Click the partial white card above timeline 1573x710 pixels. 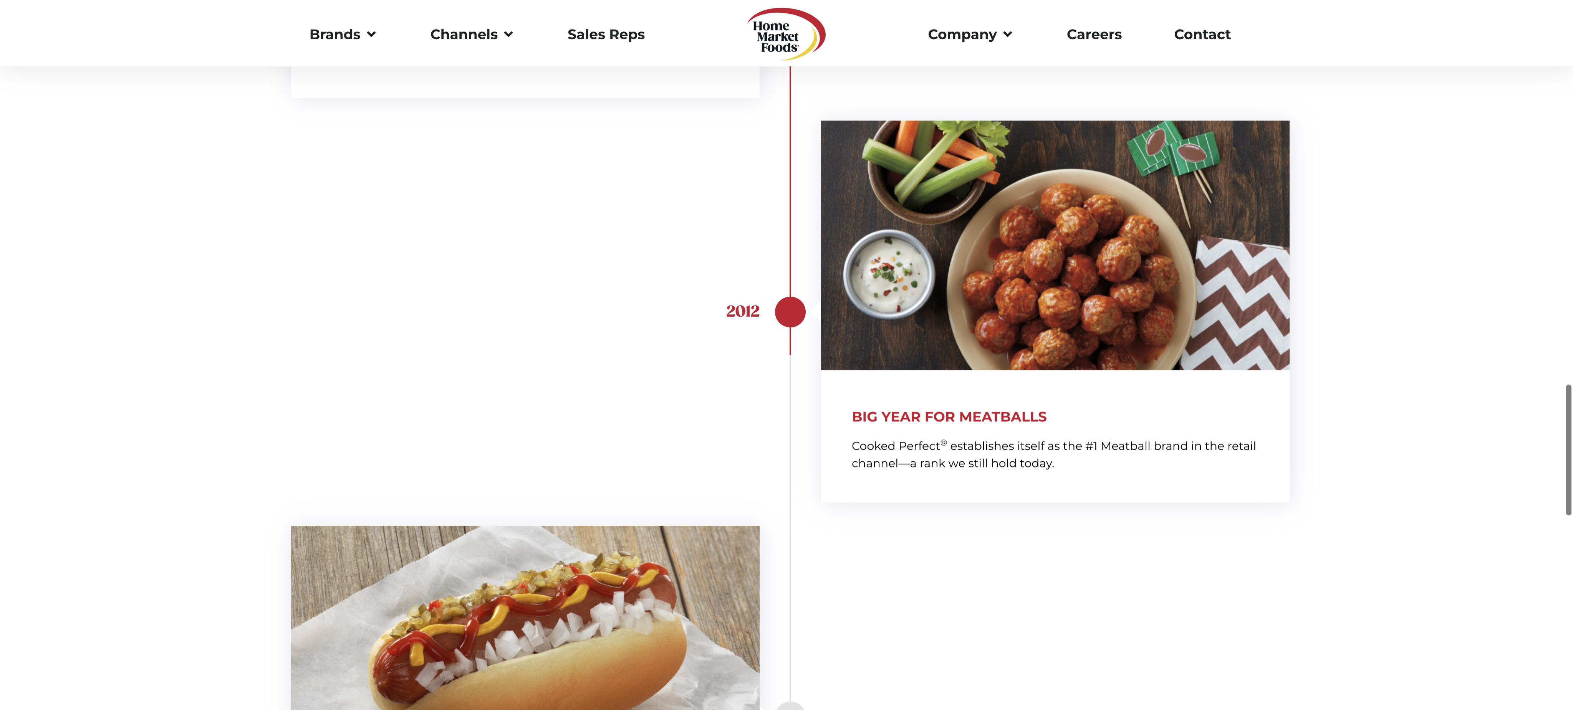point(525,82)
